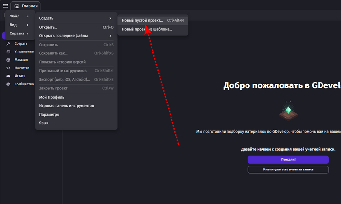Click the Добро пожаловать в GDevelop heading

tap(282, 85)
